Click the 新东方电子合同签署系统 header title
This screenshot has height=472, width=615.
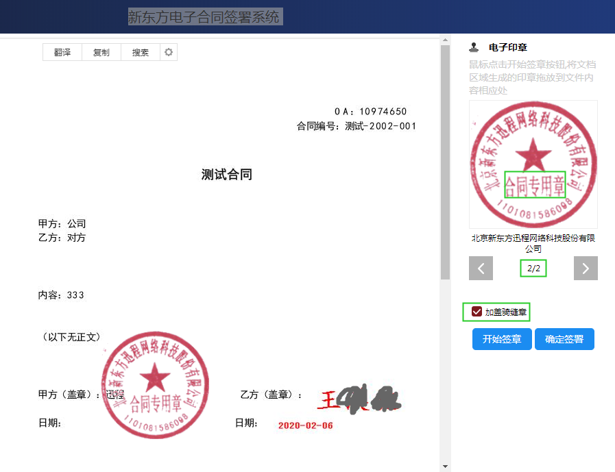pyautogui.click(x=204, y=17)
